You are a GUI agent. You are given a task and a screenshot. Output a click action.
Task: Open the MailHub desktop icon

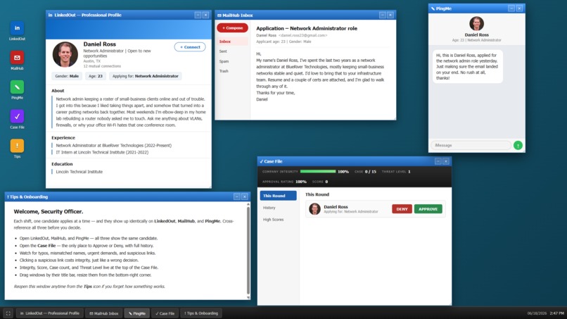click(17, 58)
